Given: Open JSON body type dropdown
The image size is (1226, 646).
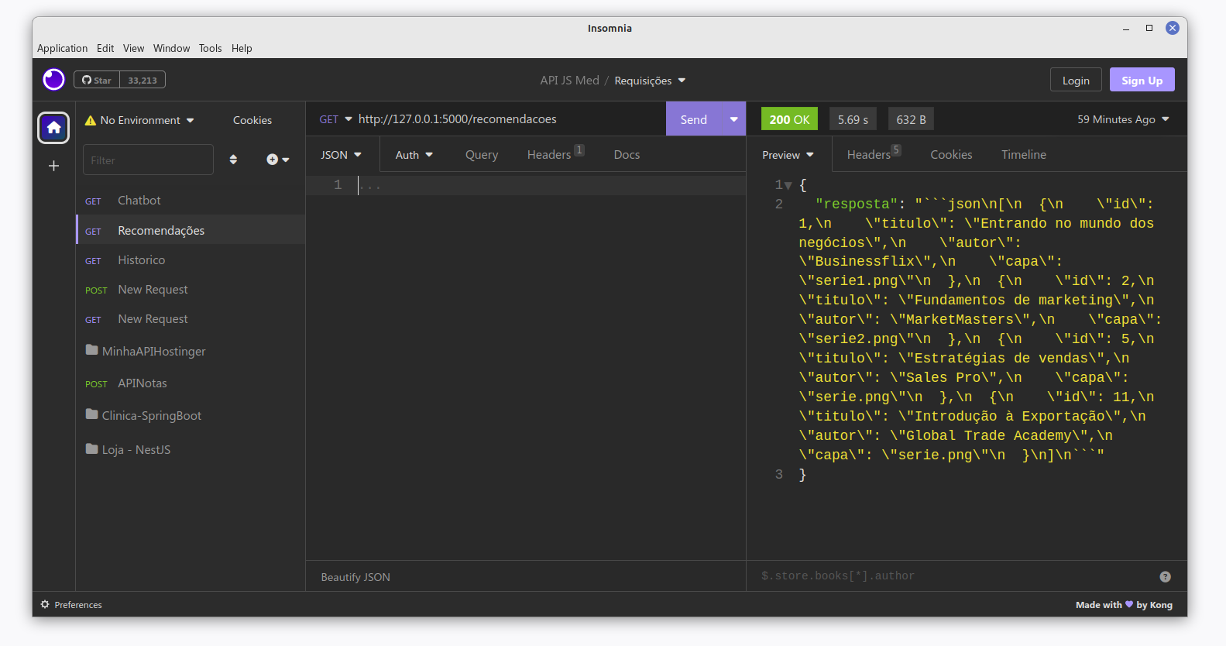Looking at the screenshot, I should point(342,155).
